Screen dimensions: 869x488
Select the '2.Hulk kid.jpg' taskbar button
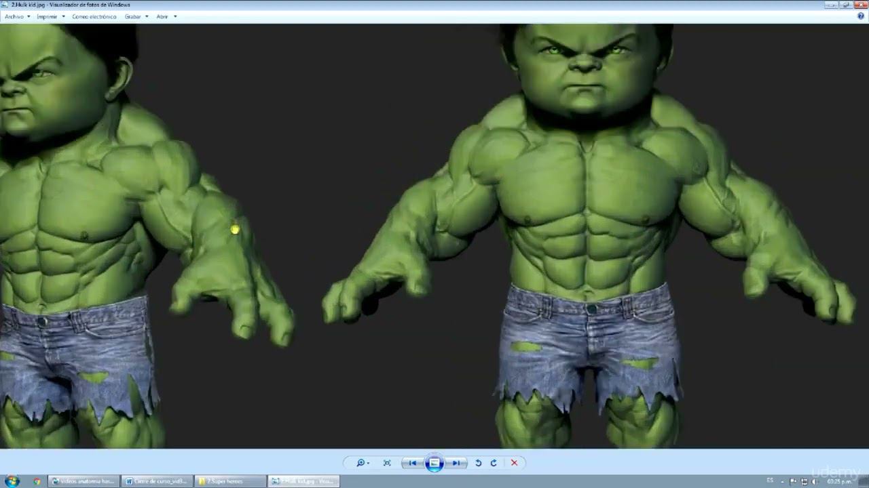[303, 481]
